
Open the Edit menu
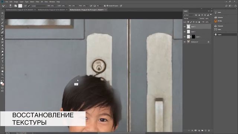[x=11, y=1]
